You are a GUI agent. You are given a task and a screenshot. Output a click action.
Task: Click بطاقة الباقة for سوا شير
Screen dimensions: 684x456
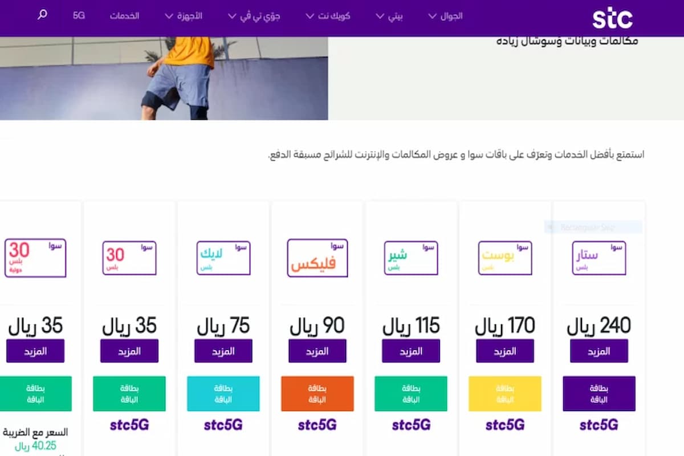[x=410, y=393]
